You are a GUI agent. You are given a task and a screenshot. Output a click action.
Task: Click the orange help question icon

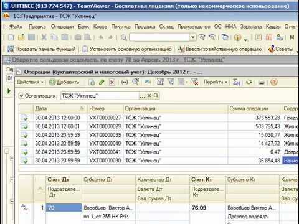[x=274, y=82]
